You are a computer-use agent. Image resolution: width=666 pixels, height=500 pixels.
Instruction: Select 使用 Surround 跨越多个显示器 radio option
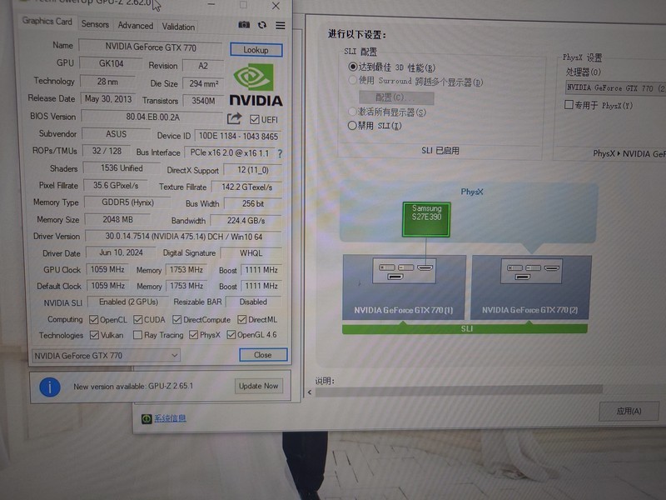[352, 80]
